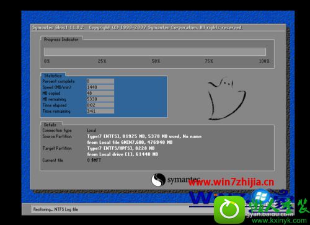Select the Symantec Ghost 11.0.2 title text

(x=58, y=27)
